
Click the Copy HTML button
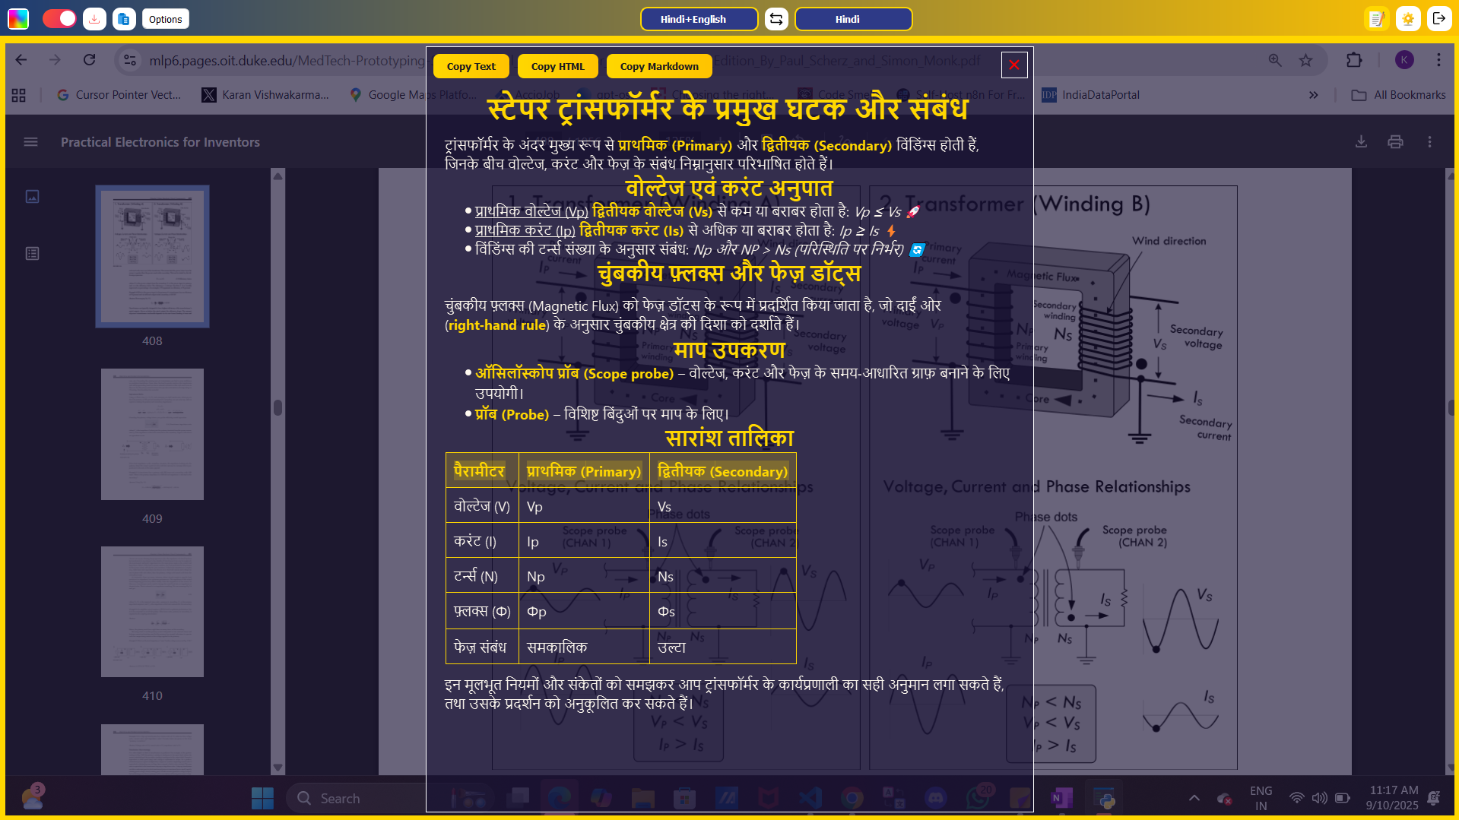(x=557, y=66)
